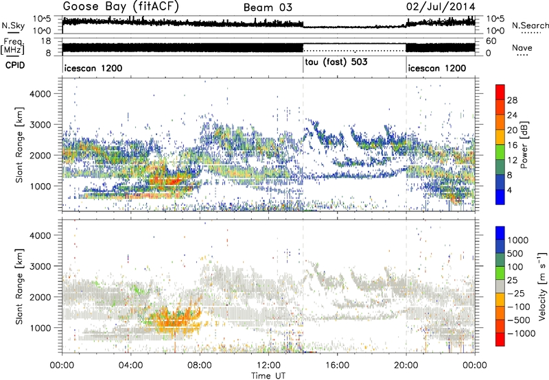Click the "tau (fast) 503" CPID label
The height and width of the screenshot is (380, 549).
pos(336,62)
